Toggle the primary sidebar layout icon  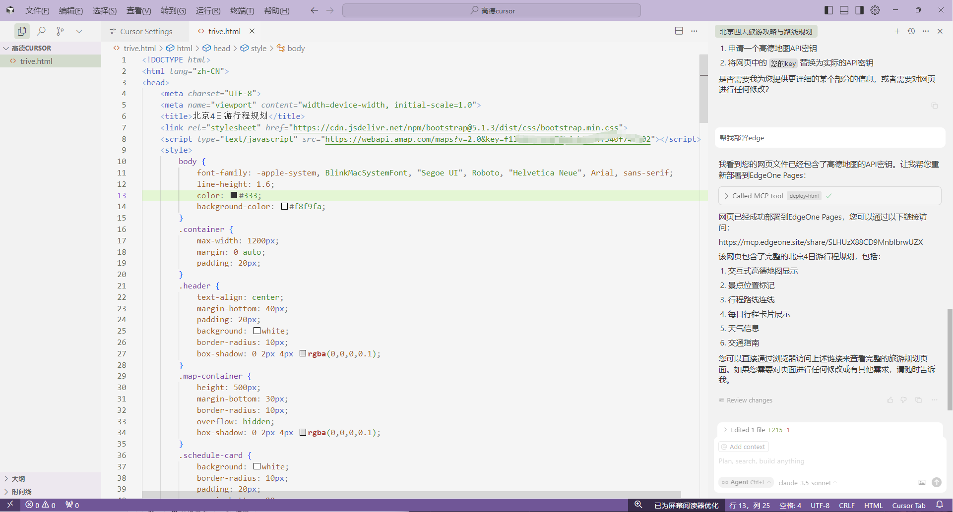(828, 10)
